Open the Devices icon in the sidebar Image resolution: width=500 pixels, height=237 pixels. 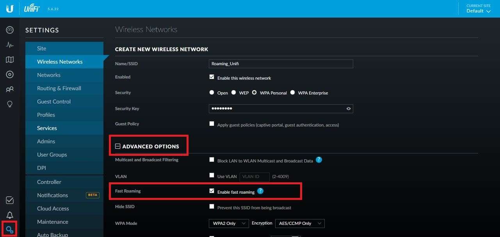9,74
